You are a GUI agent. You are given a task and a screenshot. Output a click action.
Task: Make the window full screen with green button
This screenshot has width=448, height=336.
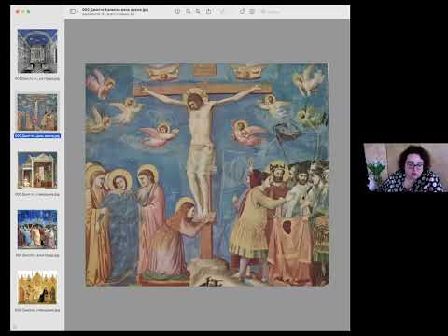pos(29,12)
